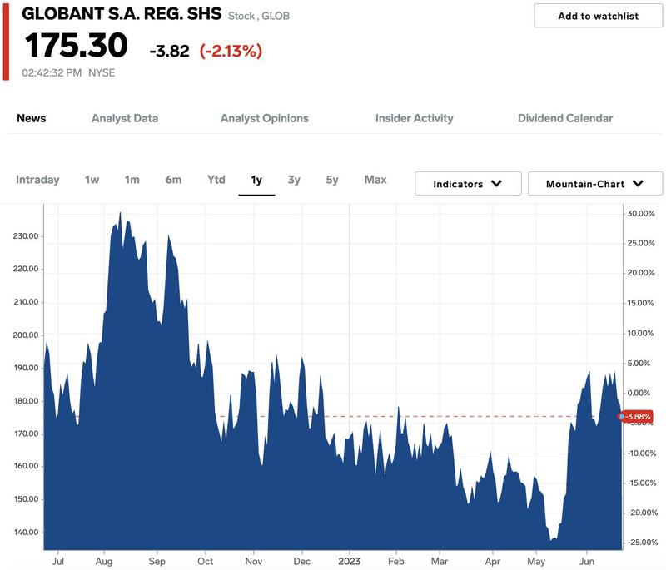Click the 02:42:32 PM timestamp
The width and height of the screenshot is (666, 570).
point(52,73)
